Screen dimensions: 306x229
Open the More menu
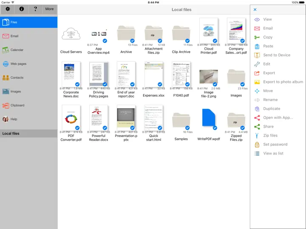coord(49,9)
